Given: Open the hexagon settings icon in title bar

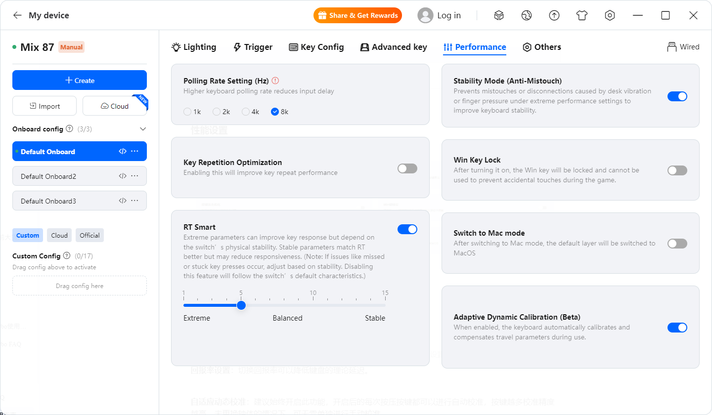Looking at the screenshot, I should tap(610, 15).
